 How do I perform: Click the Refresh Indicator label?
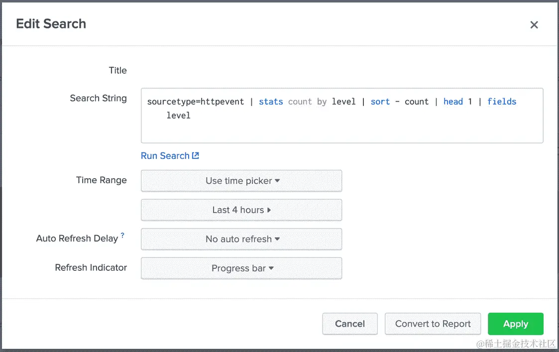(x=91, y=268)
